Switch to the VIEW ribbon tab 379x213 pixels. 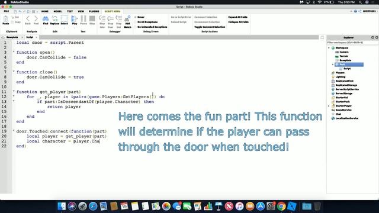(x=81, y=11)
